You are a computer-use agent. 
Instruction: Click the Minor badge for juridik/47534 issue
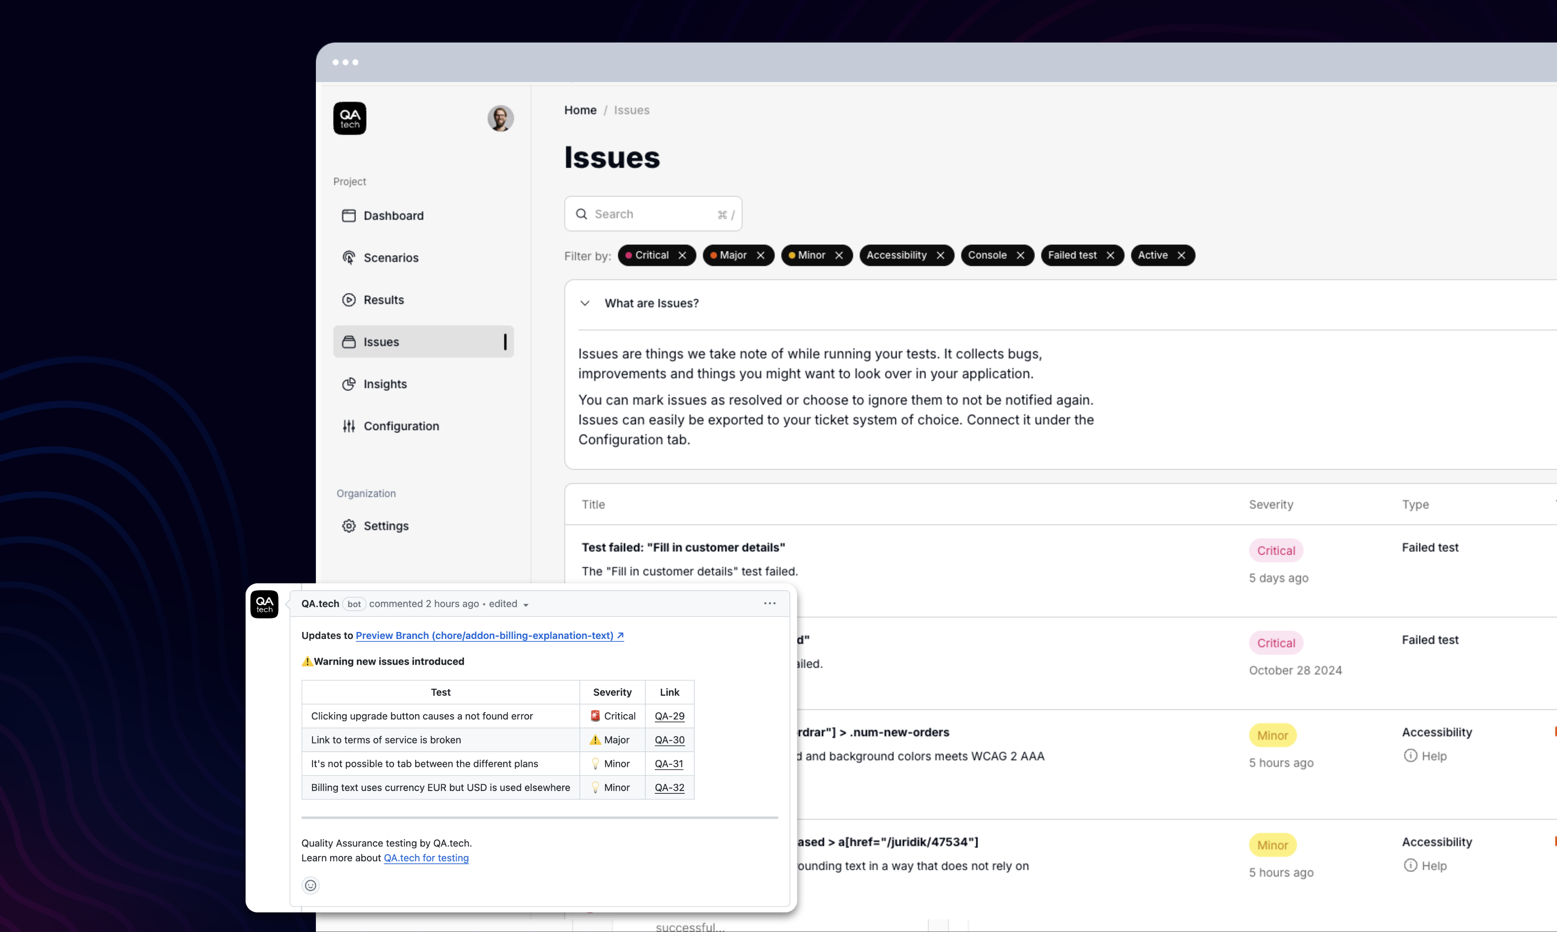click(1273, 845)
